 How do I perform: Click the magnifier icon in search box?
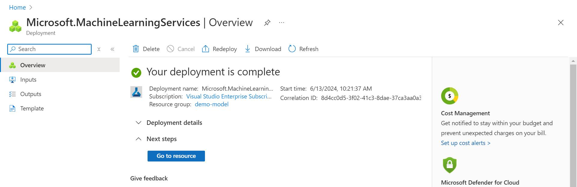click(x=13, y=49)
